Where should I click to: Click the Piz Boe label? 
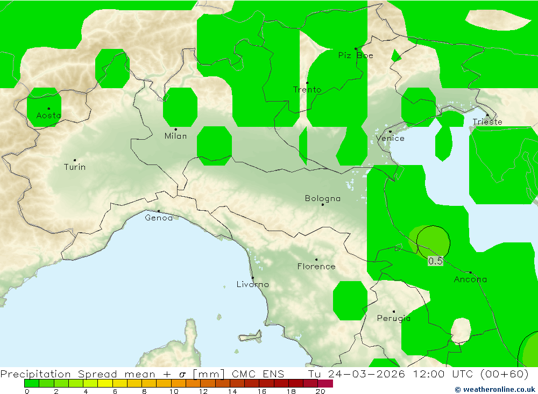pyautogui.click(x=356, y=55)
